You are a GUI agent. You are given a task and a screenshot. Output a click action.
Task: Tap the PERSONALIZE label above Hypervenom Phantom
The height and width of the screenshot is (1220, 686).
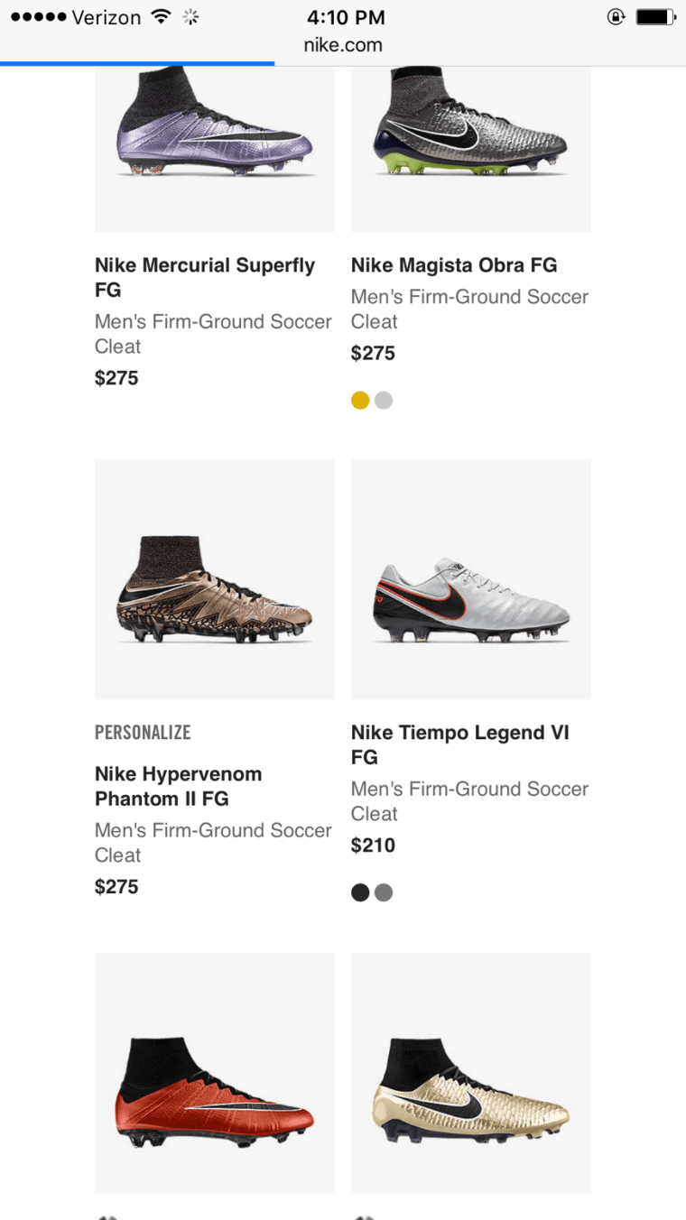[x=143, y=733]
